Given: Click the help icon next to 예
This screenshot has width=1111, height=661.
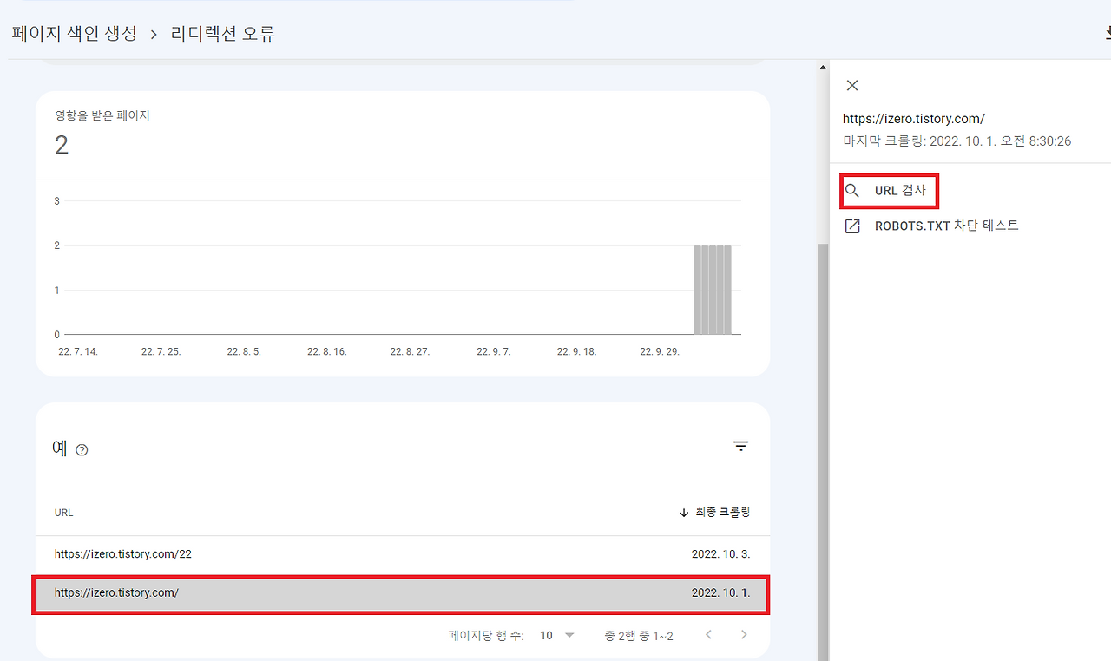Looking at the screenshot, I should (x=82, y=450).
